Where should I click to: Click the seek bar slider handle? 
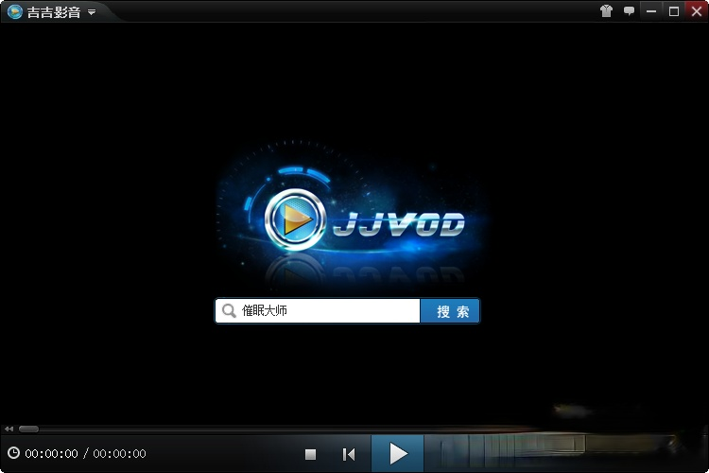pyautogui.click(x=29, y=429)
